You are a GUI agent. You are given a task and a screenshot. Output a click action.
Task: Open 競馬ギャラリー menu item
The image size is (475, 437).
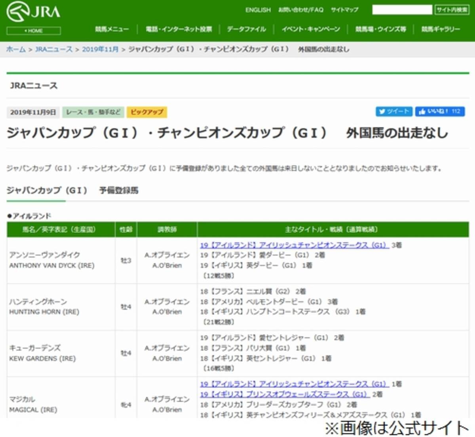441,29
